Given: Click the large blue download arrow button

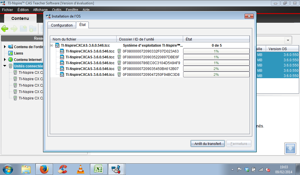Looking at the screenshot, I should (290, 148).
